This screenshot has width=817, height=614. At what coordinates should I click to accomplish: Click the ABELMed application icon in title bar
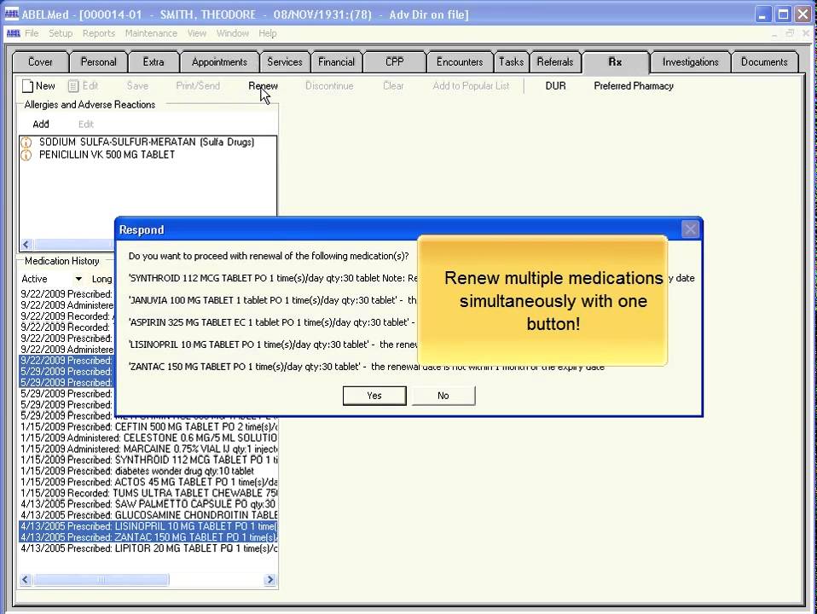tap(11, 14)
